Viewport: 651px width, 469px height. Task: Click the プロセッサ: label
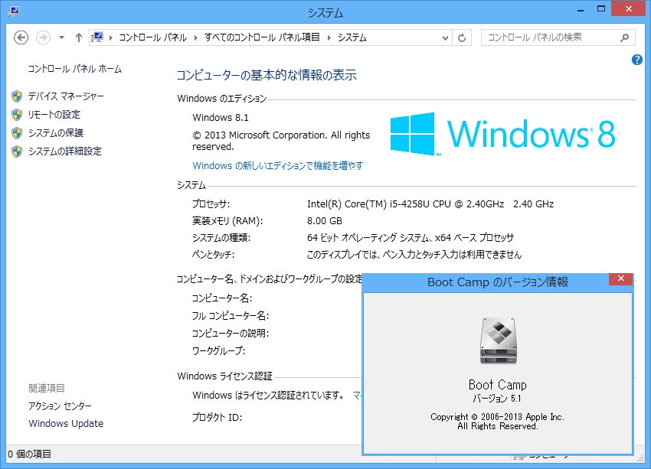coord(211,204)
